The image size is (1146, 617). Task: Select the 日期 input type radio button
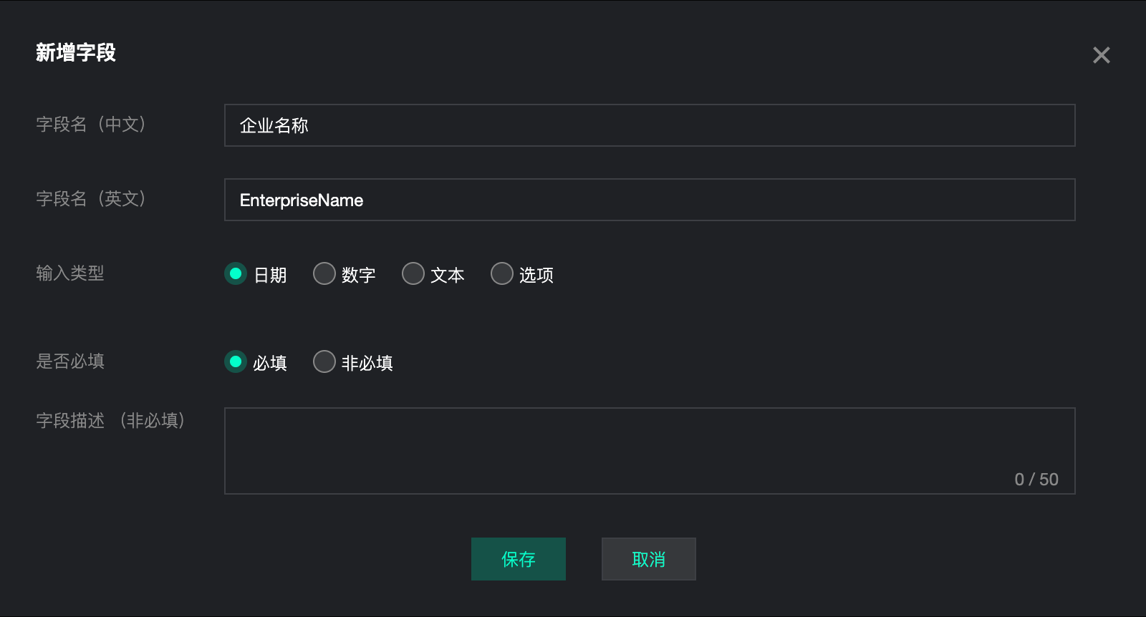236,273
